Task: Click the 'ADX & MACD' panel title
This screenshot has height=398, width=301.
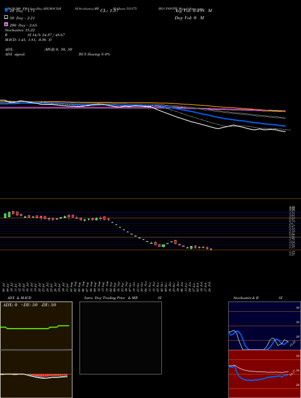Action: (x=19, y=298)
